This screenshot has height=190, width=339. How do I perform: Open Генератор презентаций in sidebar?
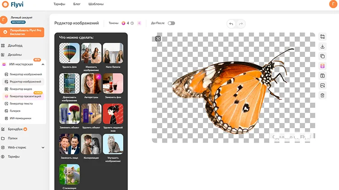pos(25,96)
